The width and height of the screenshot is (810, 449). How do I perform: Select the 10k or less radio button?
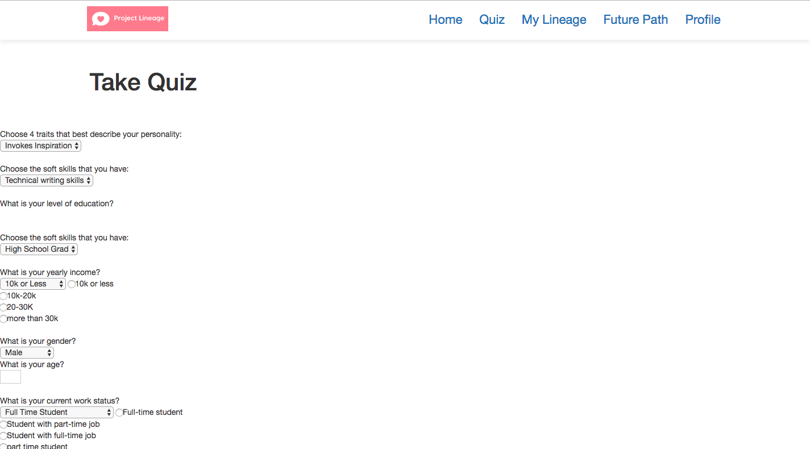pyautogui.click(x=72, y=284)
